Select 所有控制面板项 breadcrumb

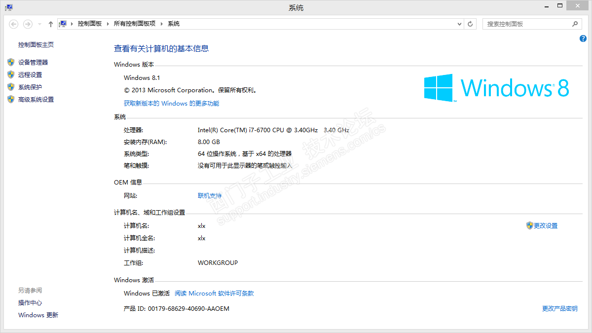coord(135,24)
